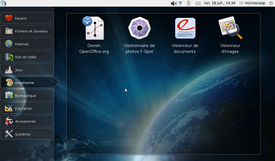Image resolution: width=275 pixels, height=161 pixels.
Task: Select the Graphisme category
Action: click(x=30, y=82)
